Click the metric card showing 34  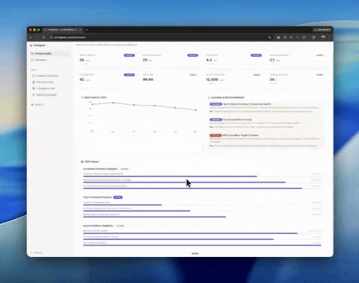pos(297,79)
